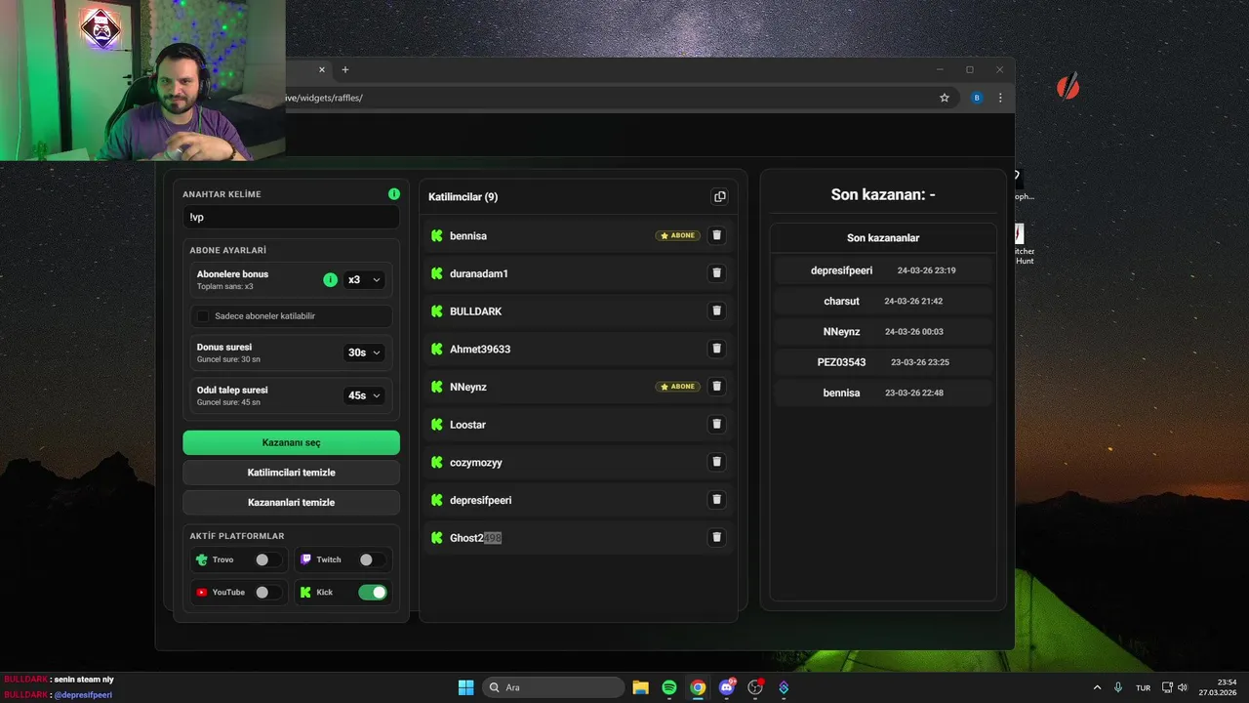Copy the Katilimcilar participant list

click(x=719, y=196)
